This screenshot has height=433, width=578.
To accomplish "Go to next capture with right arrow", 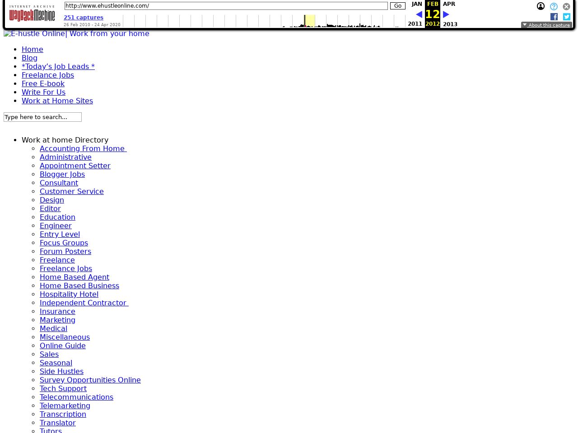I will (x=446, y=14).
